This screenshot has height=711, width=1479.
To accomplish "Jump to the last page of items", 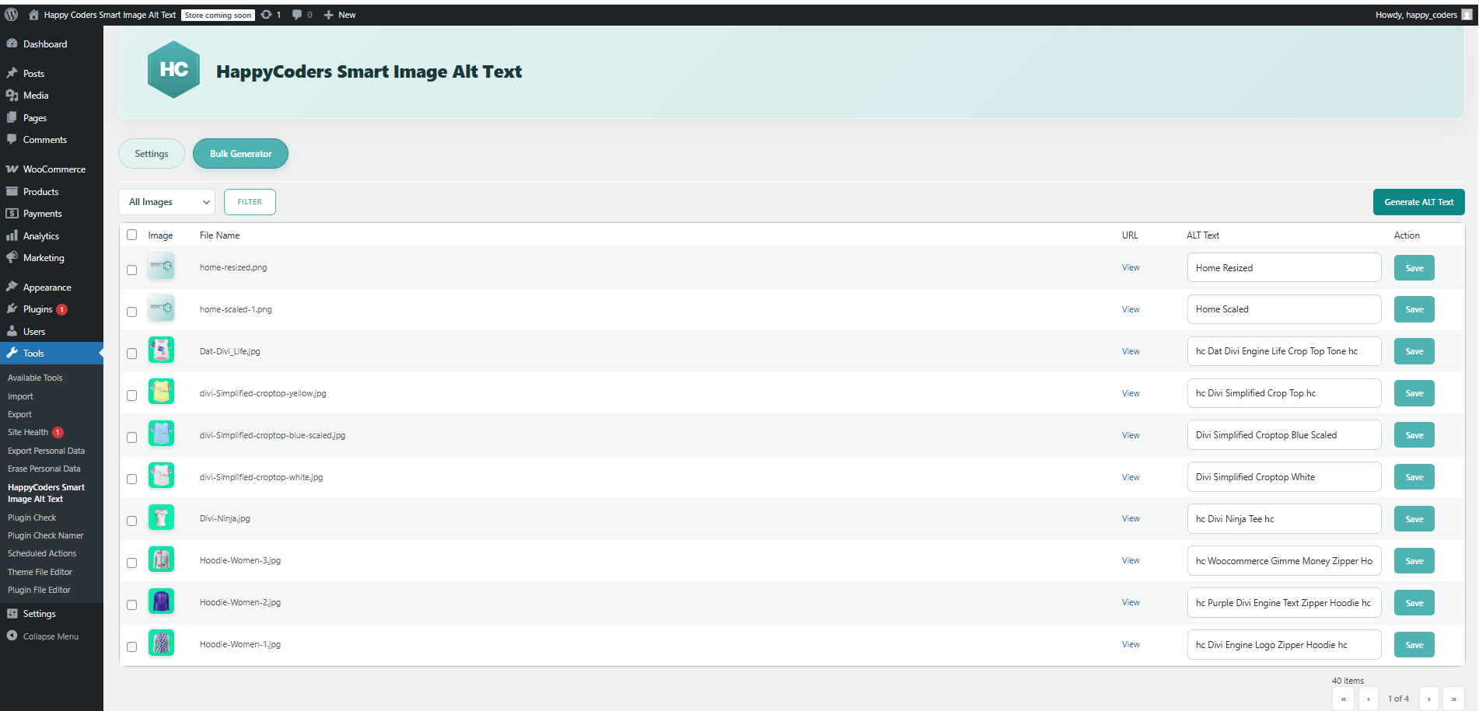I will click(1453, 699).
